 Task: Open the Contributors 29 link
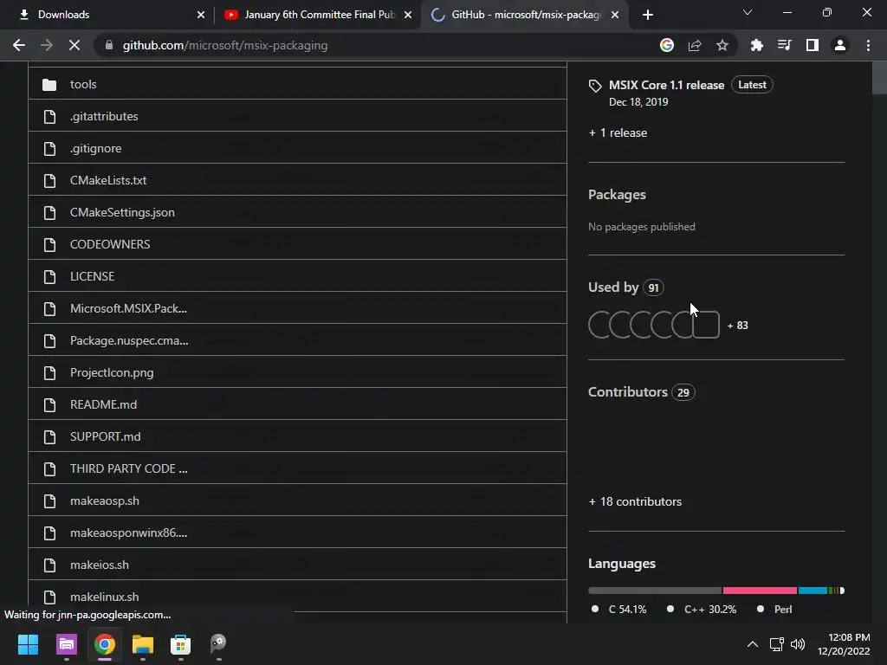(642, 392)
